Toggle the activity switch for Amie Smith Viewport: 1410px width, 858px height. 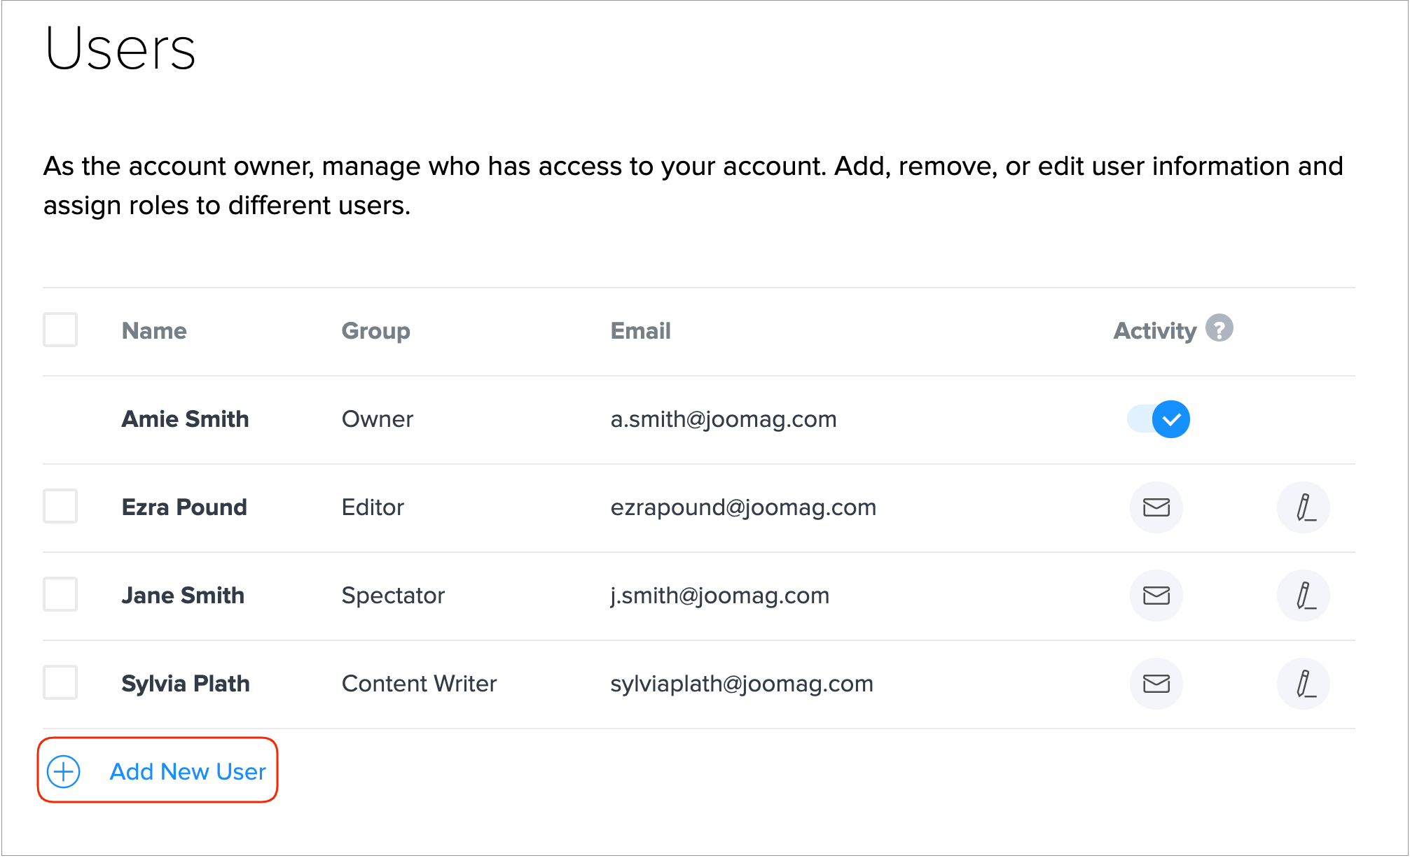(1159, 419)
